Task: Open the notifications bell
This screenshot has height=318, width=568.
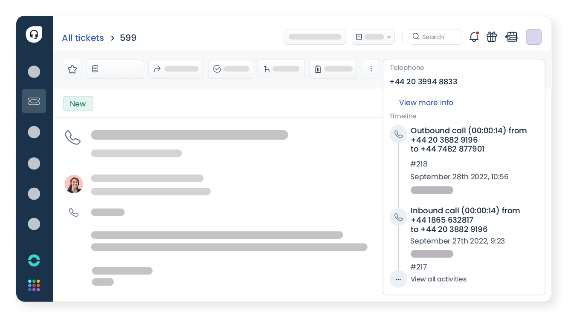Action: 474,37
